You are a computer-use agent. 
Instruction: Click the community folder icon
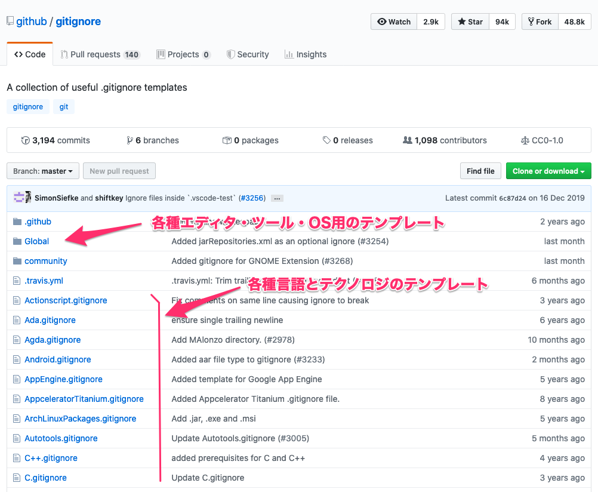[x=17, y=261]
